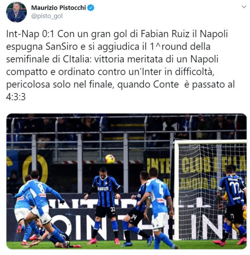The width and height of the screenshot is (250, 255).
Task: Click the "4:3:3" text in tweet
Action: coord(16,97)
